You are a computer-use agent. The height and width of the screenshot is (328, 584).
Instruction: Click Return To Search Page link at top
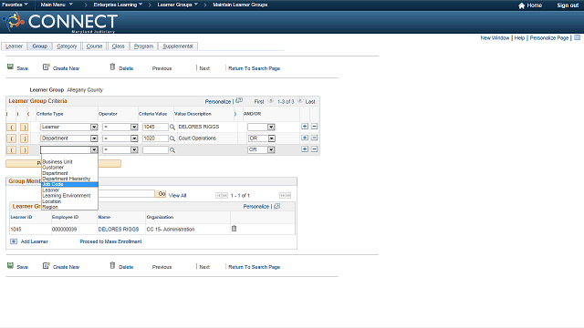coord(254,68)
